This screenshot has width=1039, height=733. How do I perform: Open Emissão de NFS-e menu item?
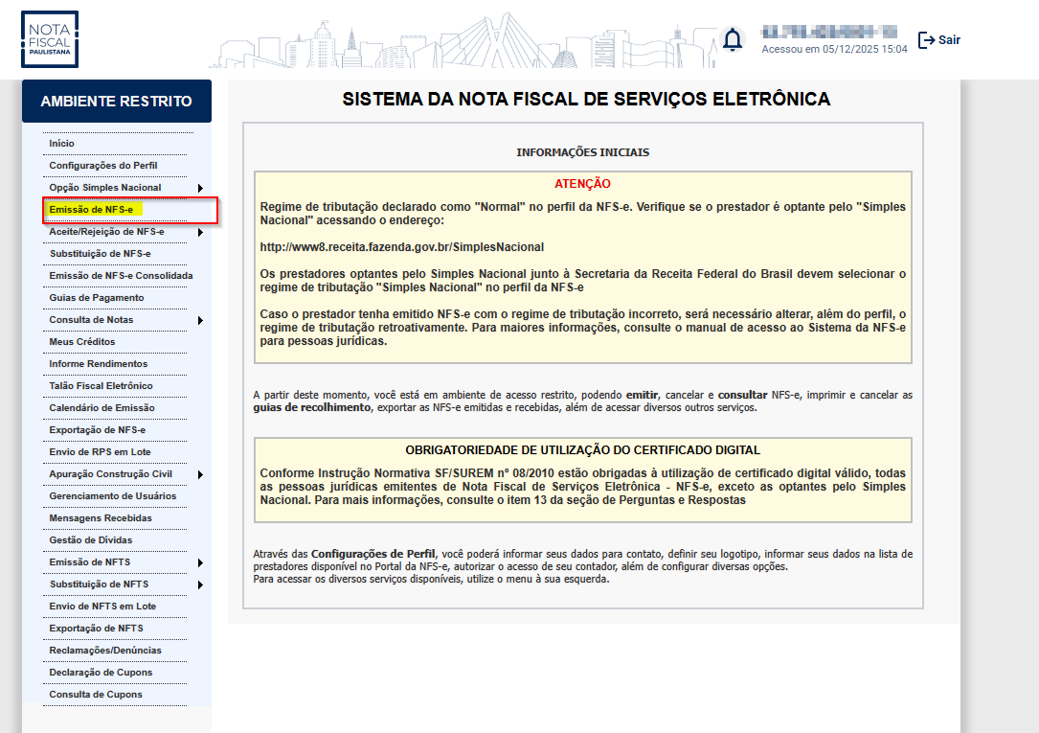92,210
